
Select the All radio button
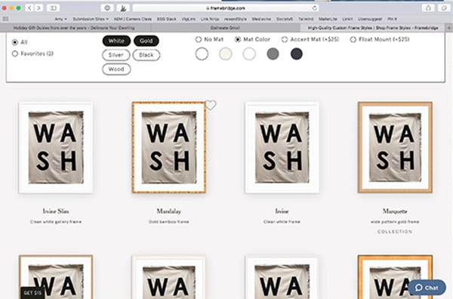(15, 42)
